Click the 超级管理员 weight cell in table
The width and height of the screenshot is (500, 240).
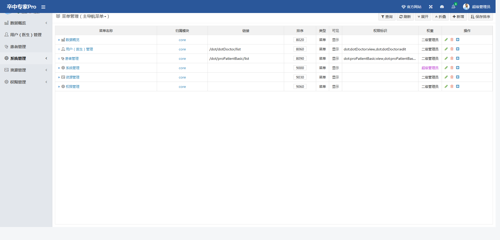[430, 68]
